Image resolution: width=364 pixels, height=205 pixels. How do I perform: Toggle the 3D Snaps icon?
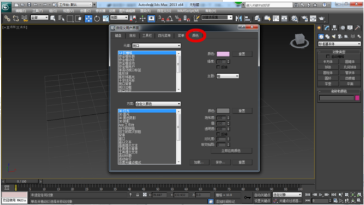(x=161, y=19)
